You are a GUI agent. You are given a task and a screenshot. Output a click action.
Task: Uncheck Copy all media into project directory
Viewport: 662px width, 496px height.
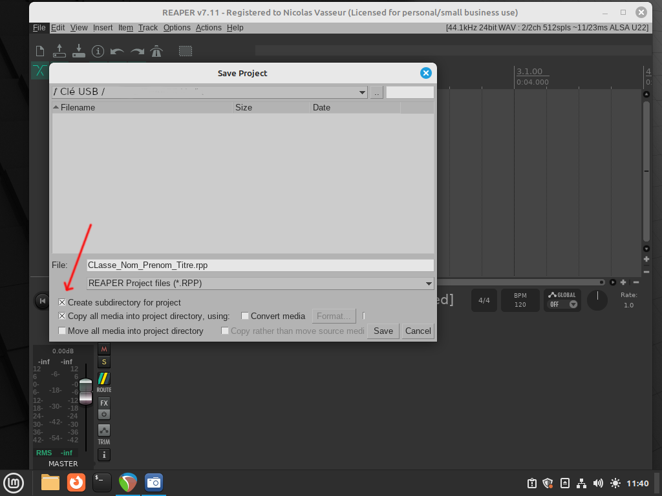pyautogui.click(x=62, y=316)
